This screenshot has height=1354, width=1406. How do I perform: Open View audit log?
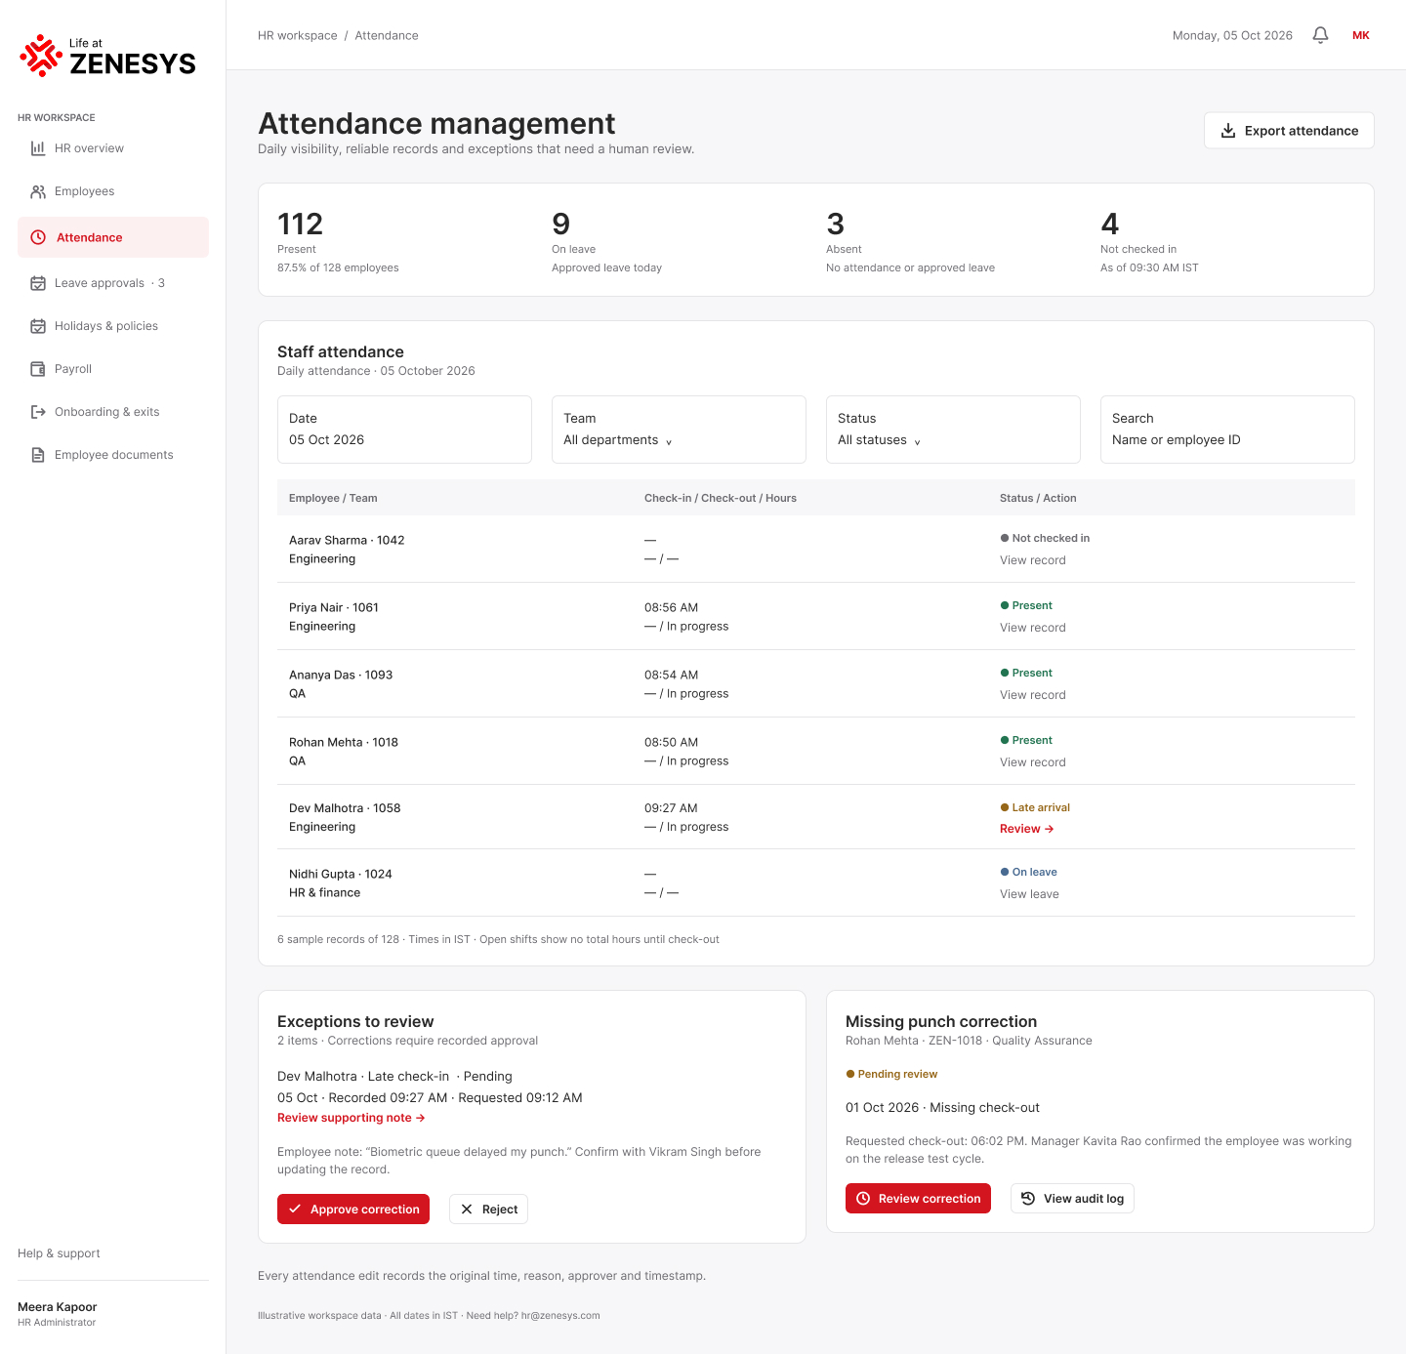tap(1072, 1198)
